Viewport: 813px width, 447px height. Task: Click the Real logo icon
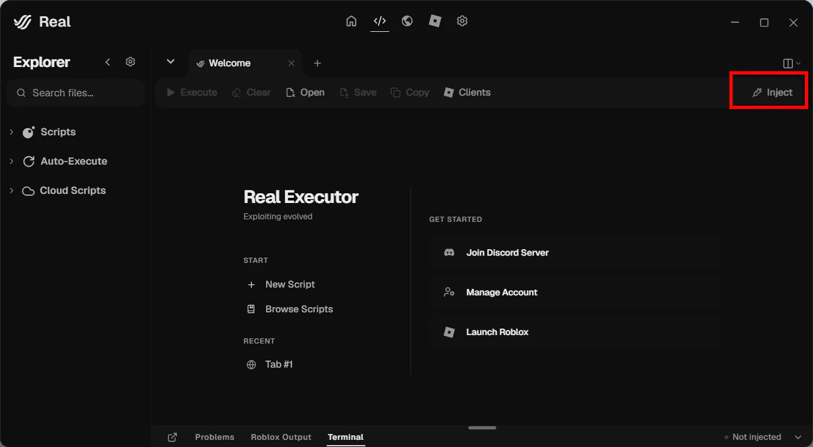[x=23, y=22]
